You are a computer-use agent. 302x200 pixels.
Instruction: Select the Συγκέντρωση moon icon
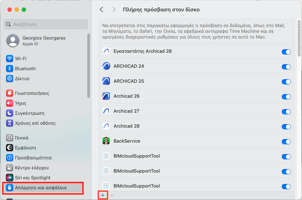[x=9, y=113]
